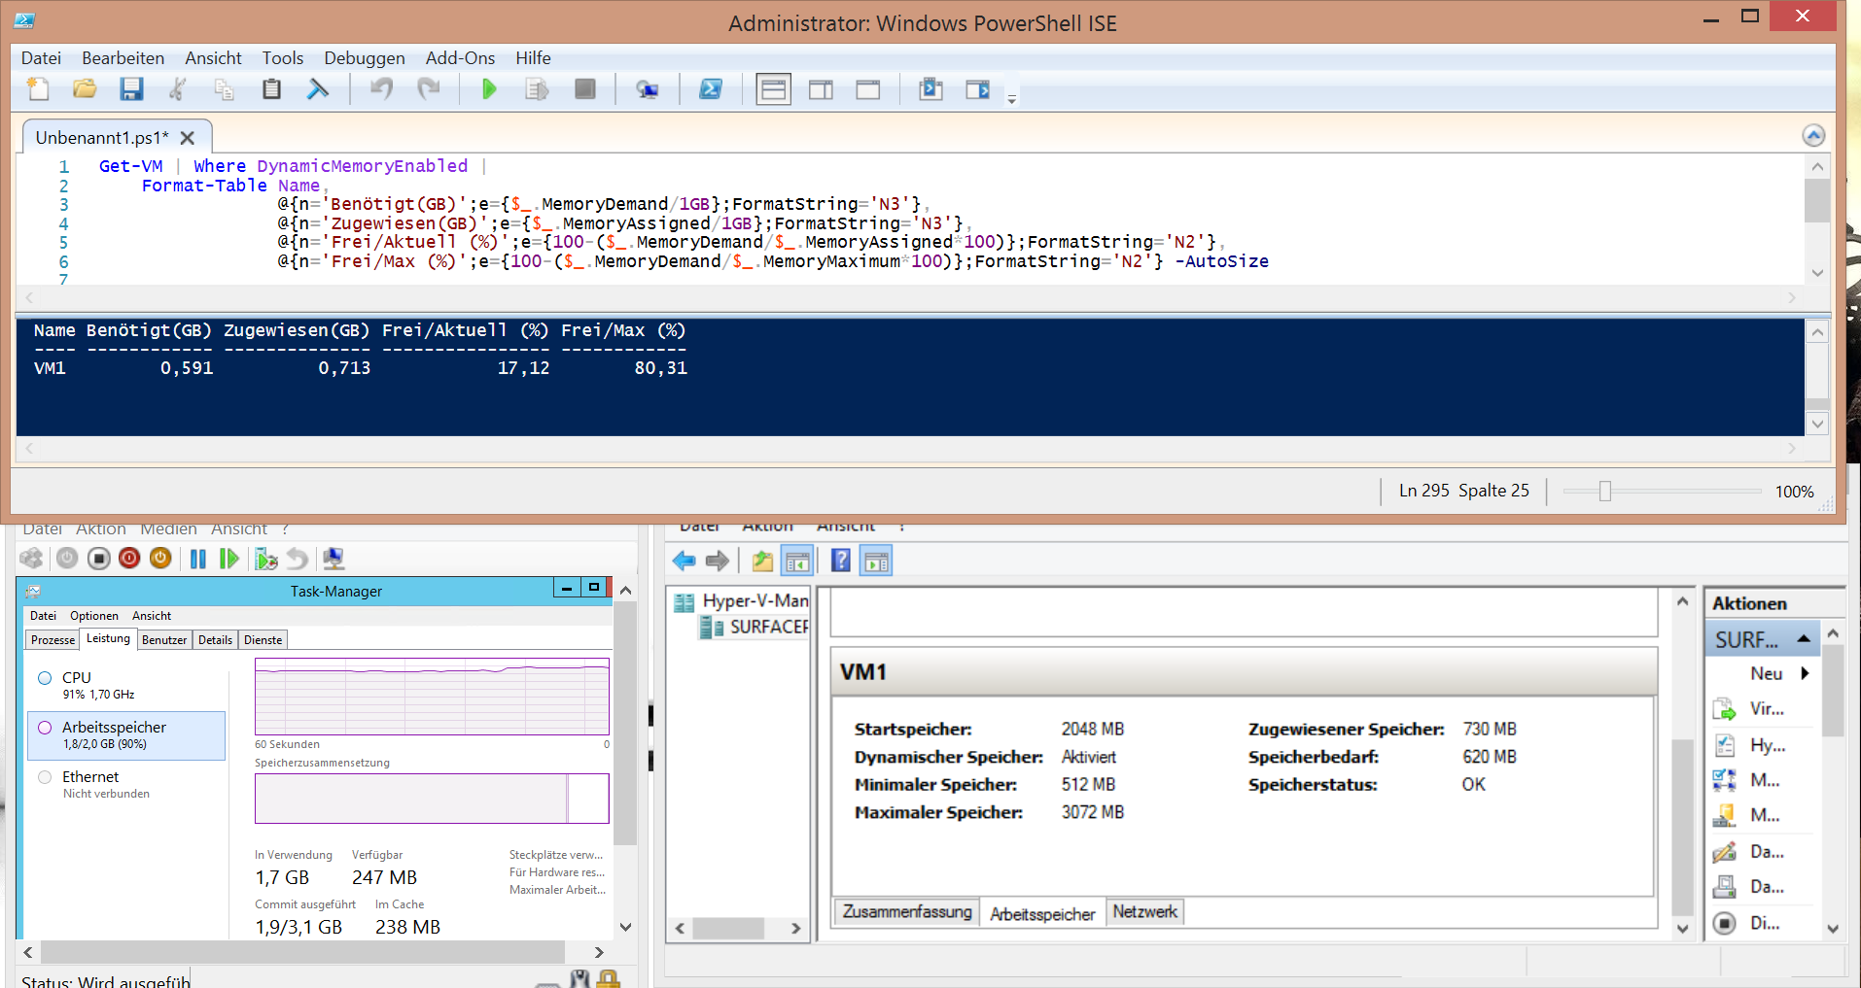Show script pane on the right
1861x988 pixels.
pyautogui.click(x=821, y=89)
